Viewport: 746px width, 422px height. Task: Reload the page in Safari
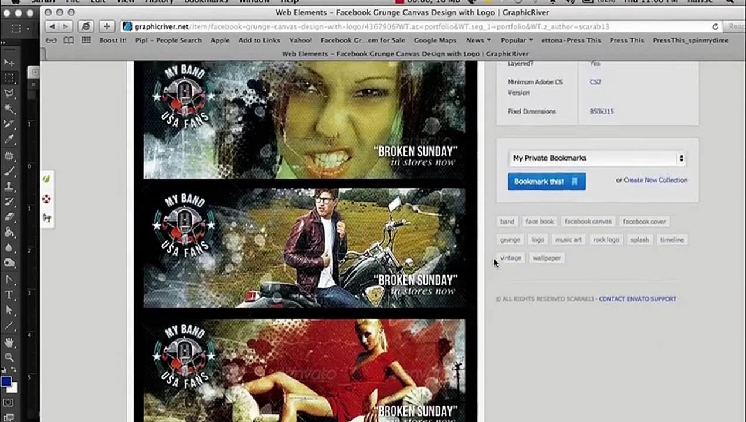[715, 27]
